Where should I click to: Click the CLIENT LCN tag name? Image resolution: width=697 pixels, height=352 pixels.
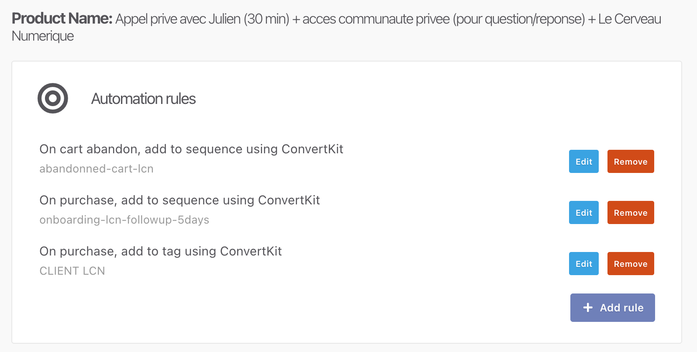pos(72,271)
